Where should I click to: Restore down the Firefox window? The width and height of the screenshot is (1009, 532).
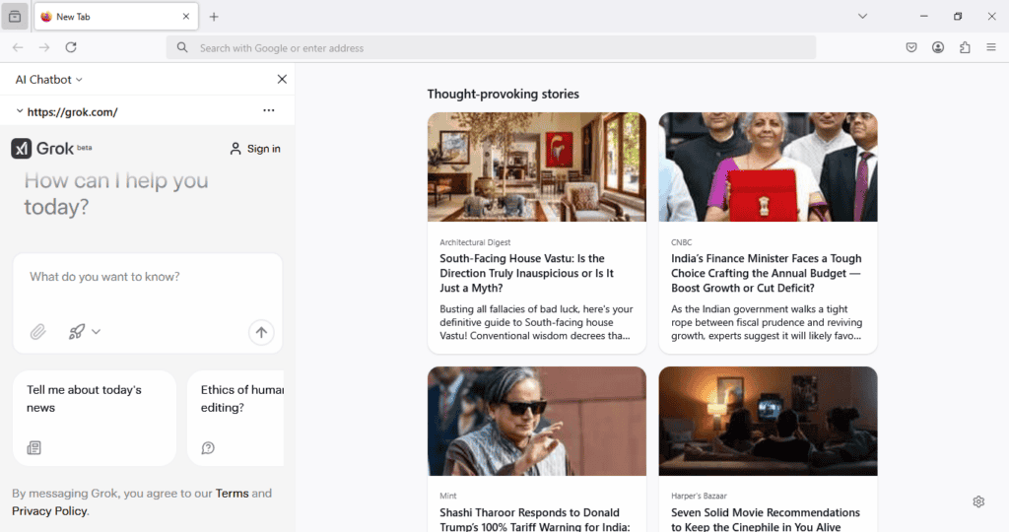[x=958, y=17]
